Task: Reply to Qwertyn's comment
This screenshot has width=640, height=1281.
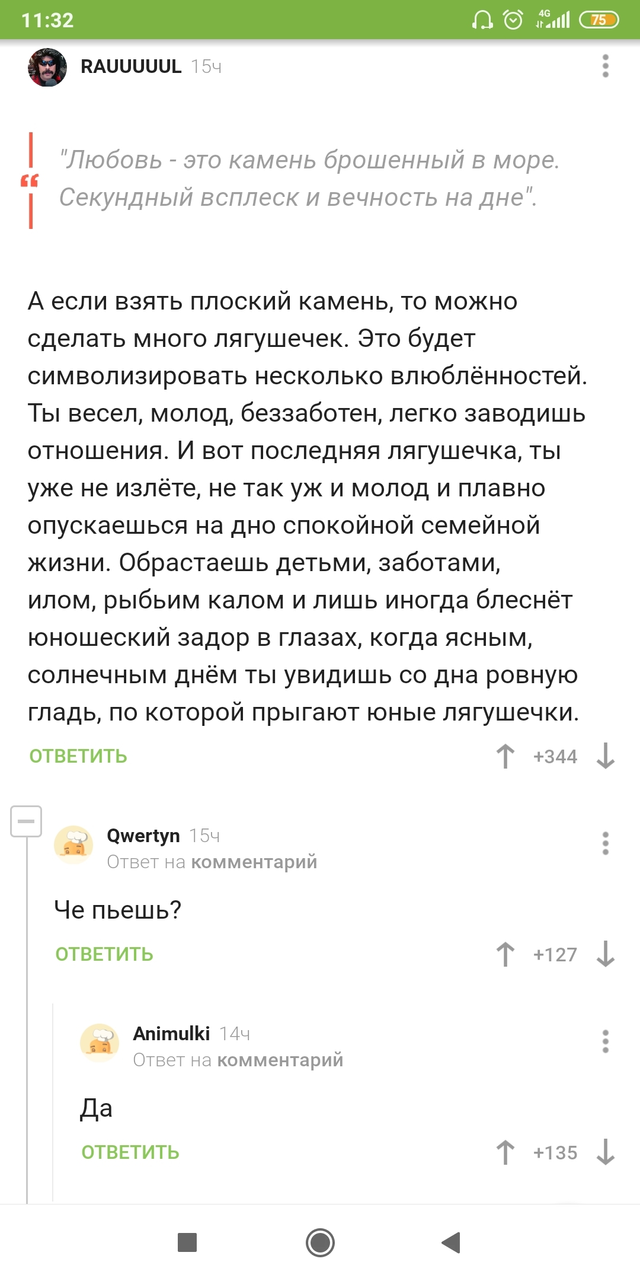Action: (x=104, y=954)
